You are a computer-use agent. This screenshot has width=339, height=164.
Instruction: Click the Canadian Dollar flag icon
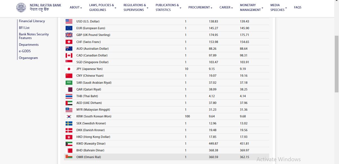[x=69, y=55]
